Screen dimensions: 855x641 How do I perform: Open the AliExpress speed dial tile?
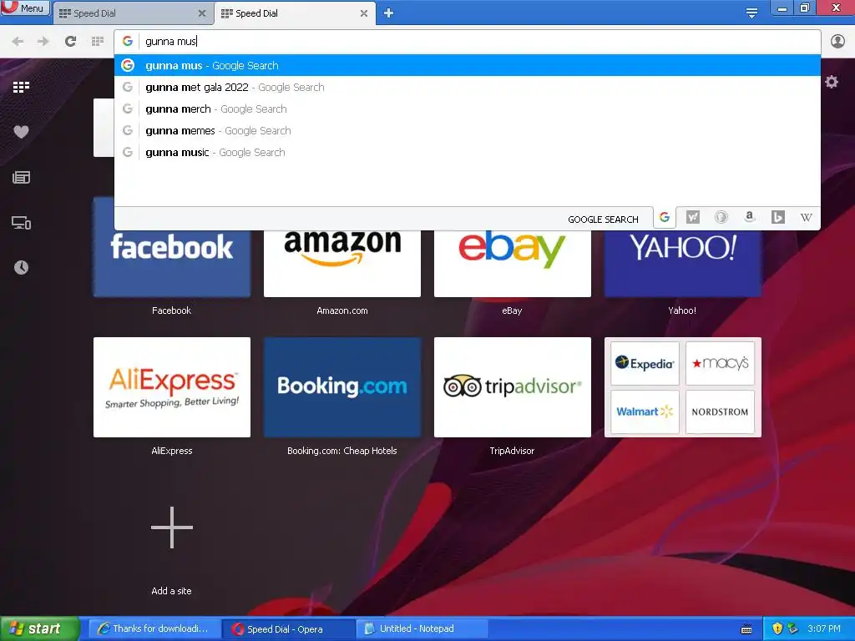click(x=172, y=387)
